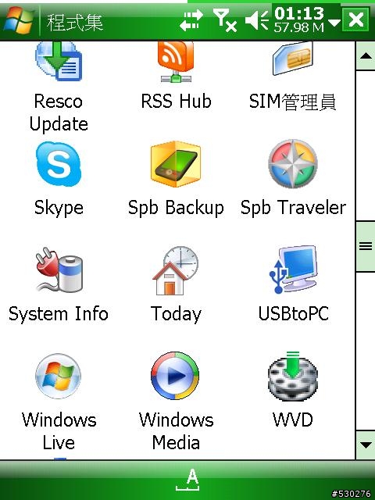Screen dimensions: 375x500
Task: Launch the WVD download icon
Action: [x=293, y=375]
